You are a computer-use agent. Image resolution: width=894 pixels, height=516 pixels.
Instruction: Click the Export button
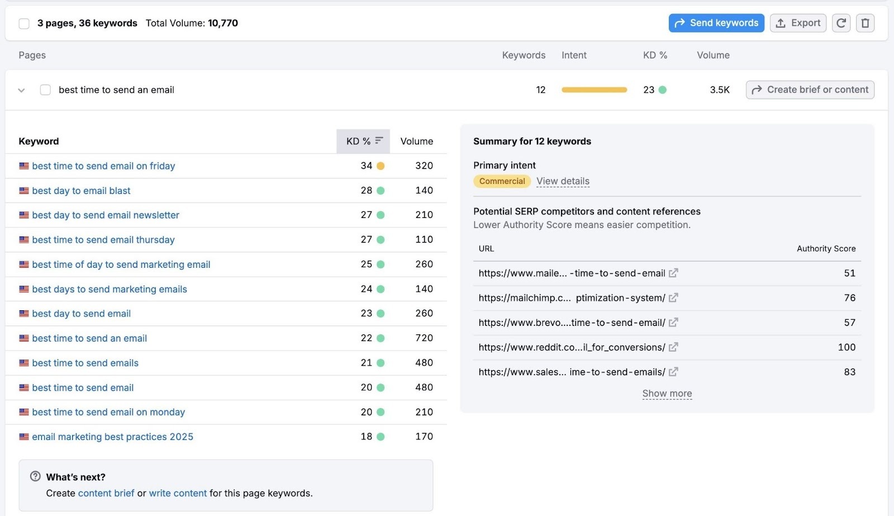pos(797,23)
